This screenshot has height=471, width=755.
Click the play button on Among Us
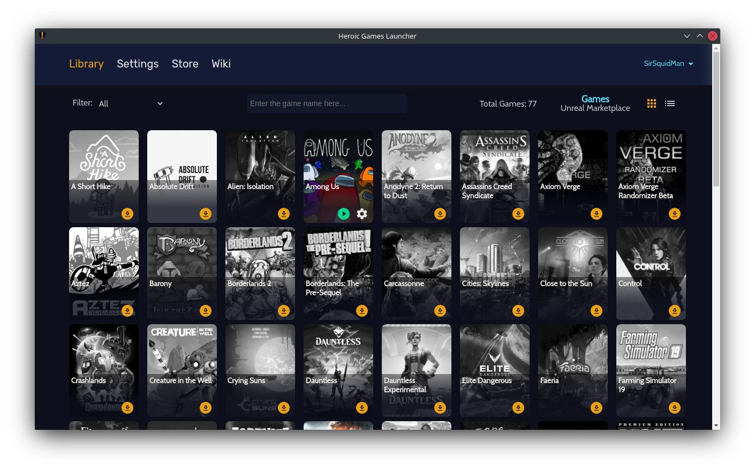coord(344,214)
